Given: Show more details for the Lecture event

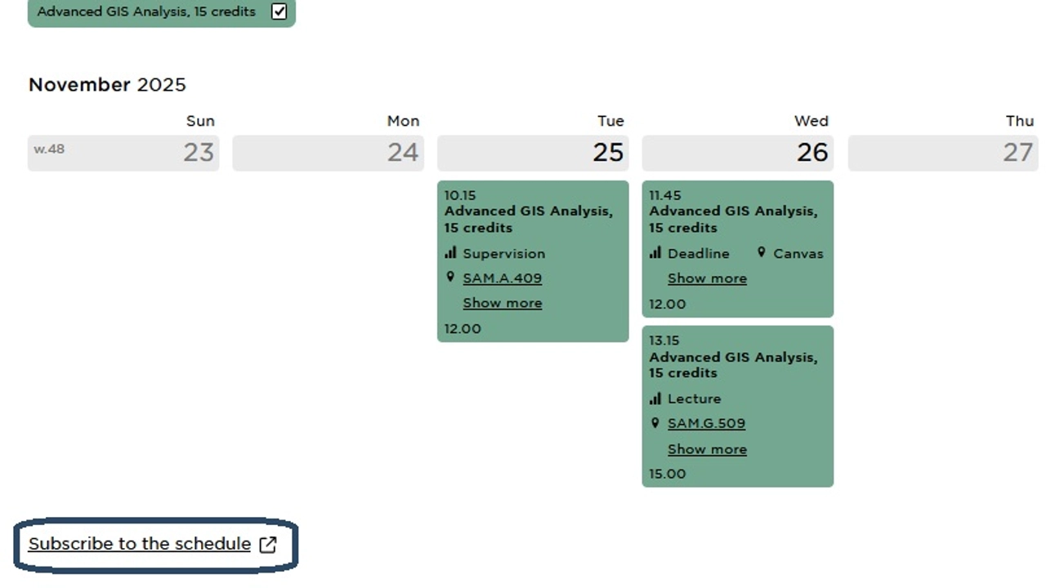Looking at the screenshot, I should click(x=706, y=449).
